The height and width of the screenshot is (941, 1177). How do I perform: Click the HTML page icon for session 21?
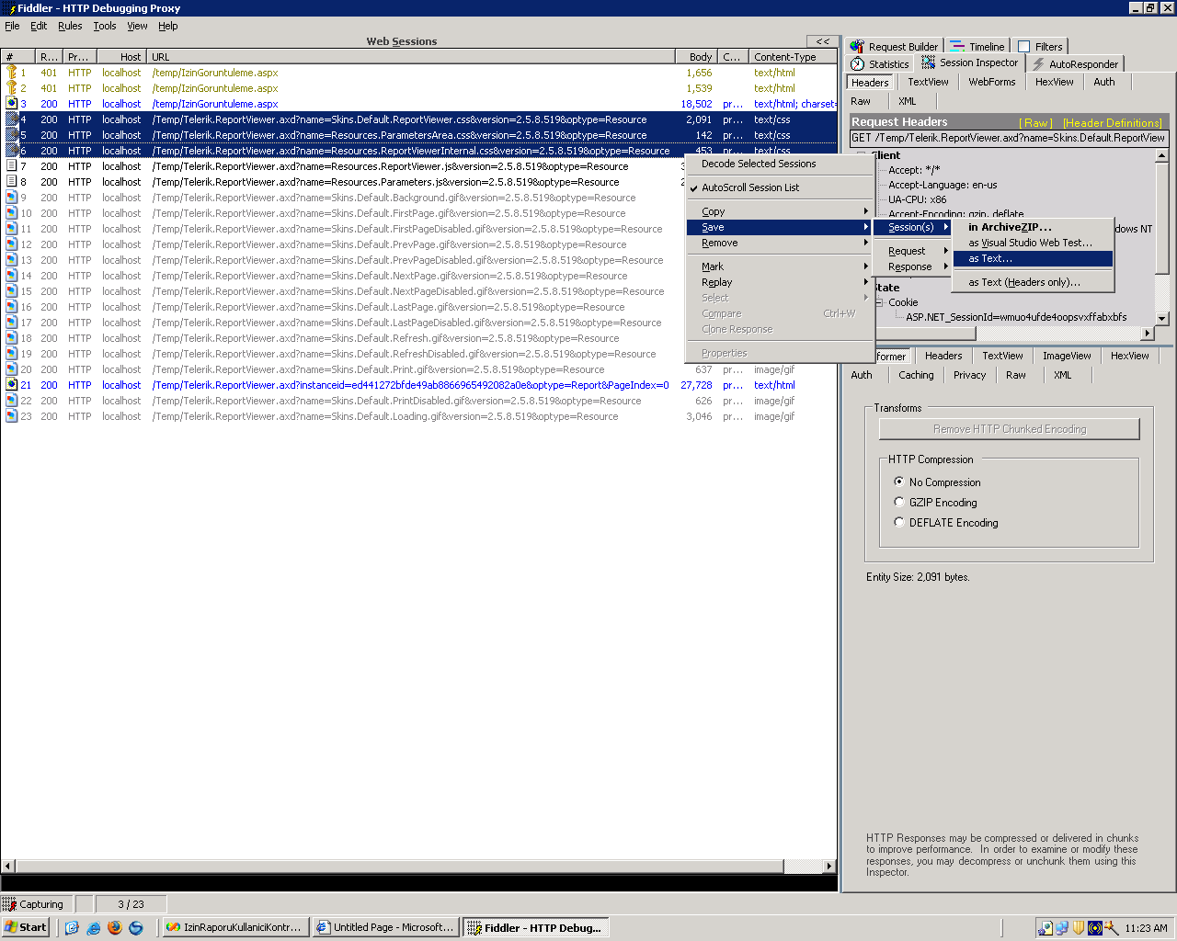click(12, 385)
